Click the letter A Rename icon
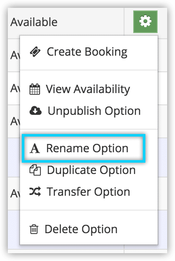The width and height of the screenshot is (175, 261). [35, 148]
